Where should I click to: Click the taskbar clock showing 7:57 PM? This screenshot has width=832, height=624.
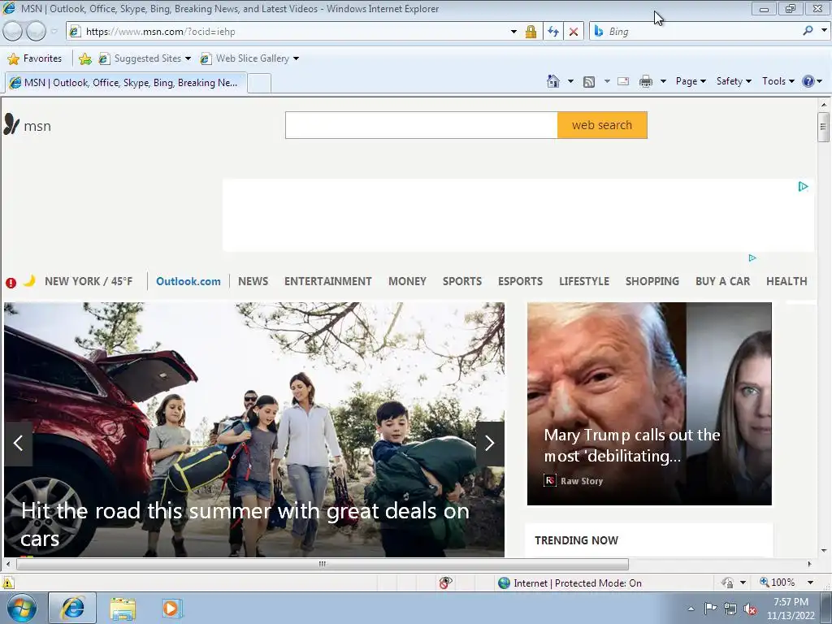coord(791,609)
